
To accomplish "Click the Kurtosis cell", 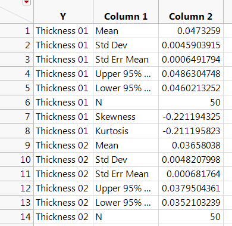I will [x=126, y=131].
